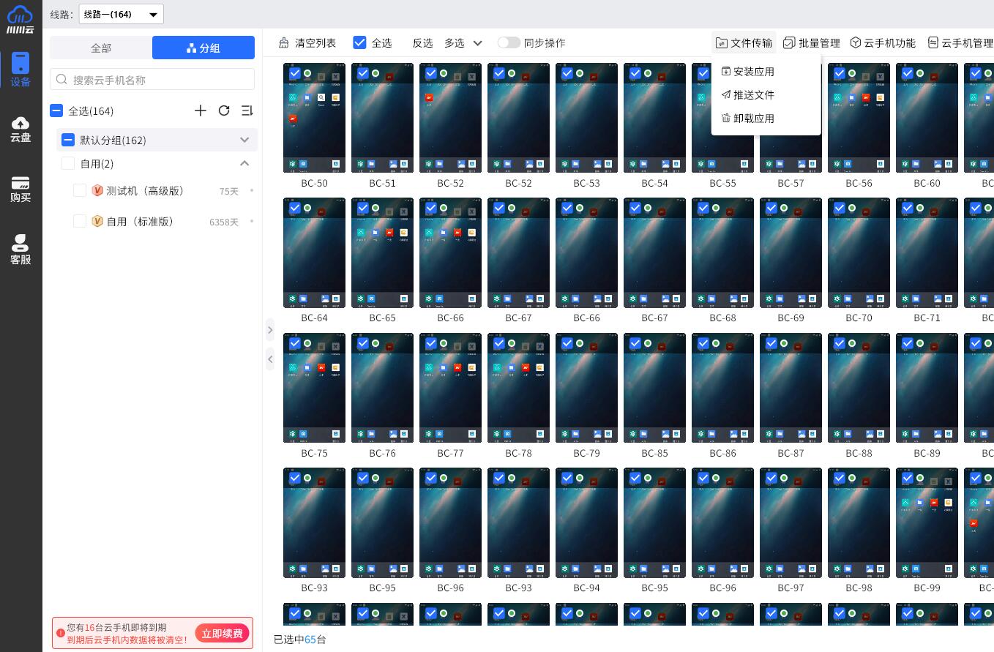
Task: Open the 云盘 cloud disk icon
Action: (20, 129)
